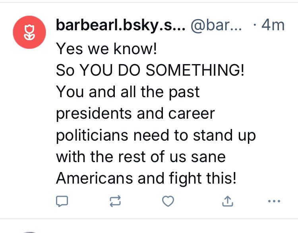Screen dimensions: 298x233
Task: Like the post with the heart icon
Action: coord(168,201)
